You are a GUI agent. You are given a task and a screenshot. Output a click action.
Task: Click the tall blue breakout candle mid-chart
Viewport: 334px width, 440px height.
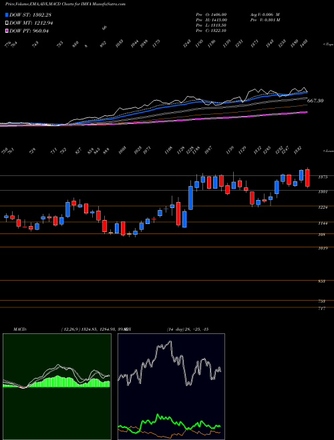click(190, 198)
